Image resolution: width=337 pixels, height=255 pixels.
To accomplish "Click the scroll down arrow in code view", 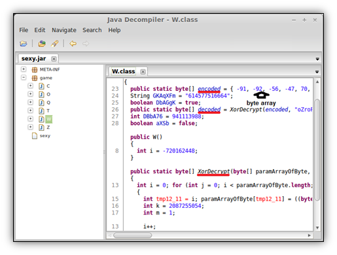I will click(x=317, y=228).
